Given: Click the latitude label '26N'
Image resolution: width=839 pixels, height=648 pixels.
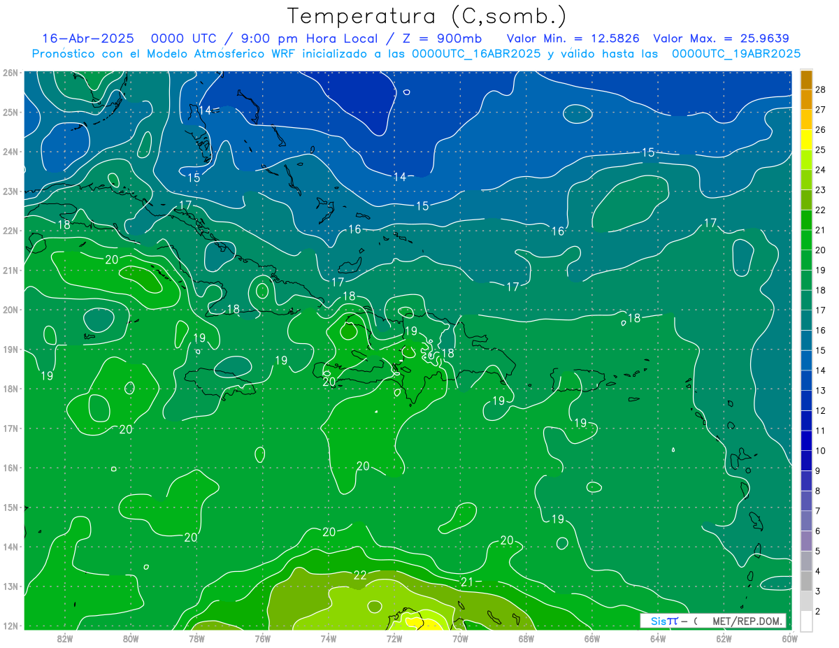Looking at the screenshot, I should [x=10, y=73].
